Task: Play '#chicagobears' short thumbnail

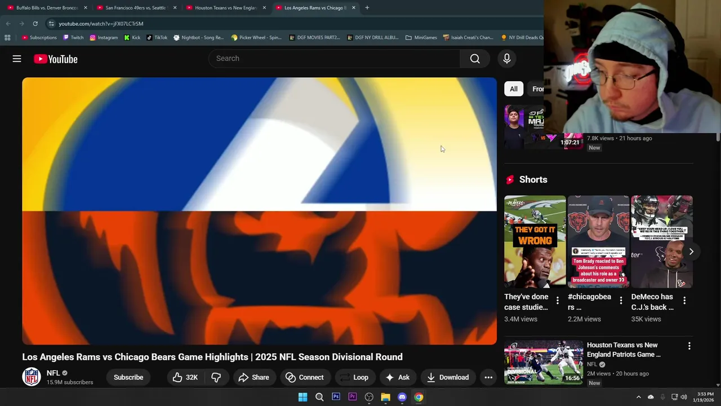Action: tap(599, 241)
